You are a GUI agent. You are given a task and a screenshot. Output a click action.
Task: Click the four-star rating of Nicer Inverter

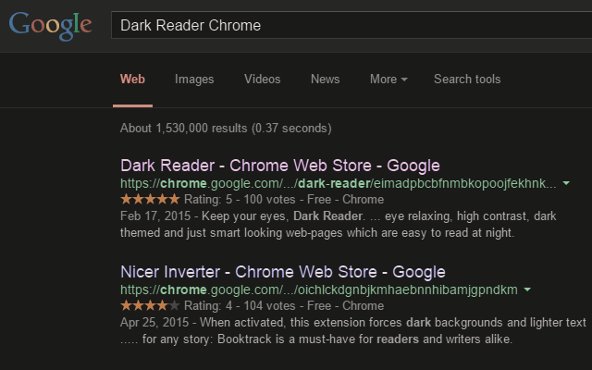point(150,305)
